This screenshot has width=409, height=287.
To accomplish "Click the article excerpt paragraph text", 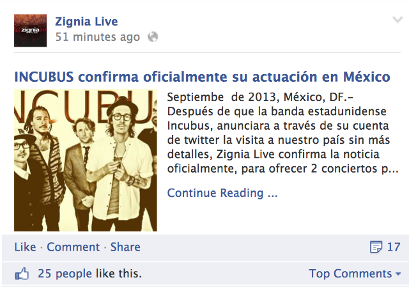I will point(282,133).
